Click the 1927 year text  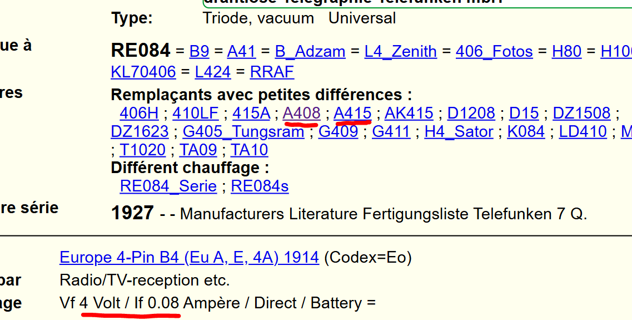(x=132, y=213)
